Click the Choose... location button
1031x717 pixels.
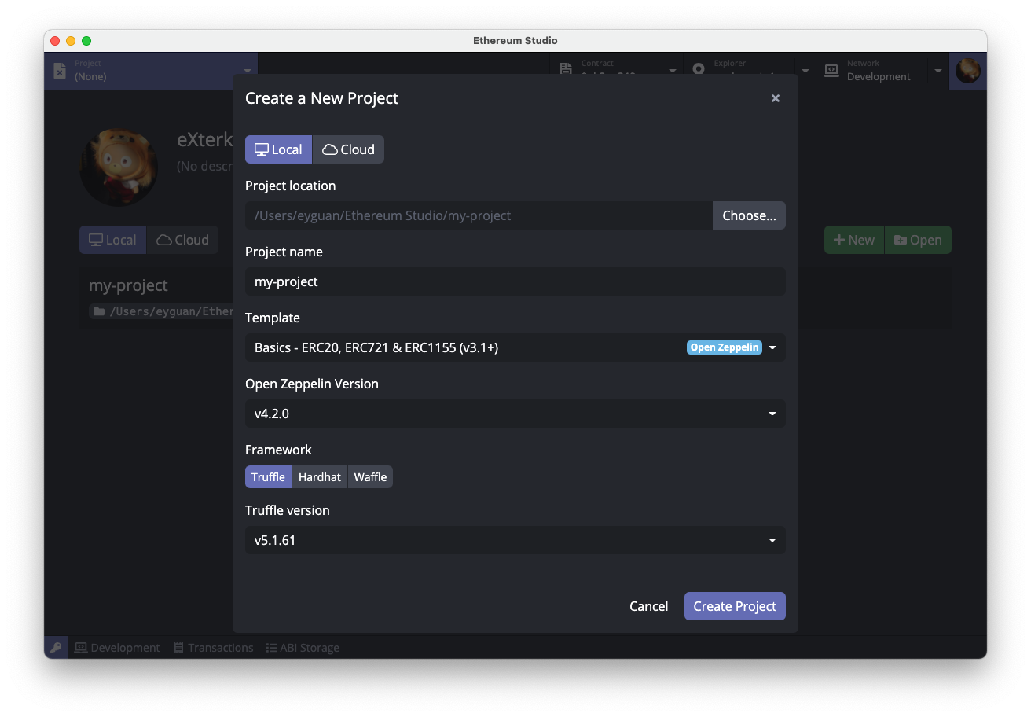point(749,215)
